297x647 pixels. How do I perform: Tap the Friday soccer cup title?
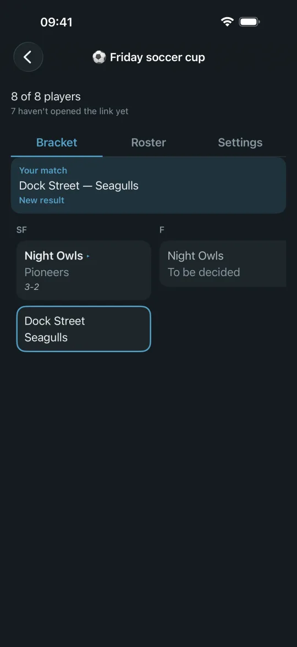point(157,57)
